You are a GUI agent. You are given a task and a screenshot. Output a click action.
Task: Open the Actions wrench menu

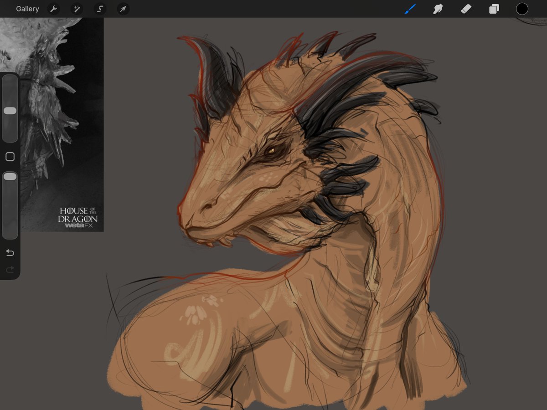click(53, 9)
